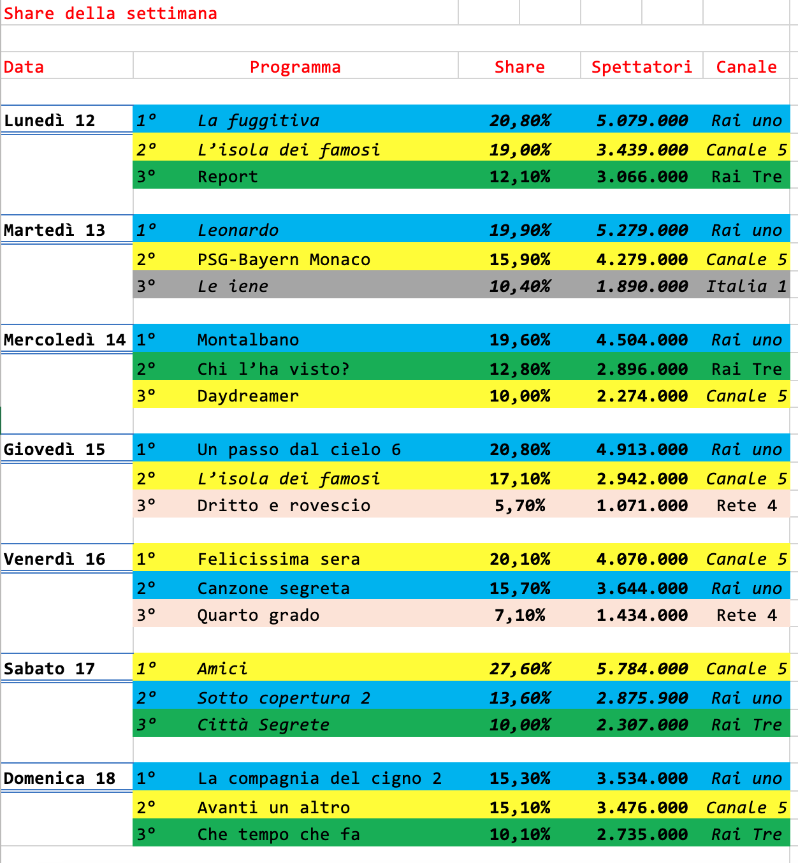Click the 'Chi l'ha visto?' program cell

(x=273, y=369)
